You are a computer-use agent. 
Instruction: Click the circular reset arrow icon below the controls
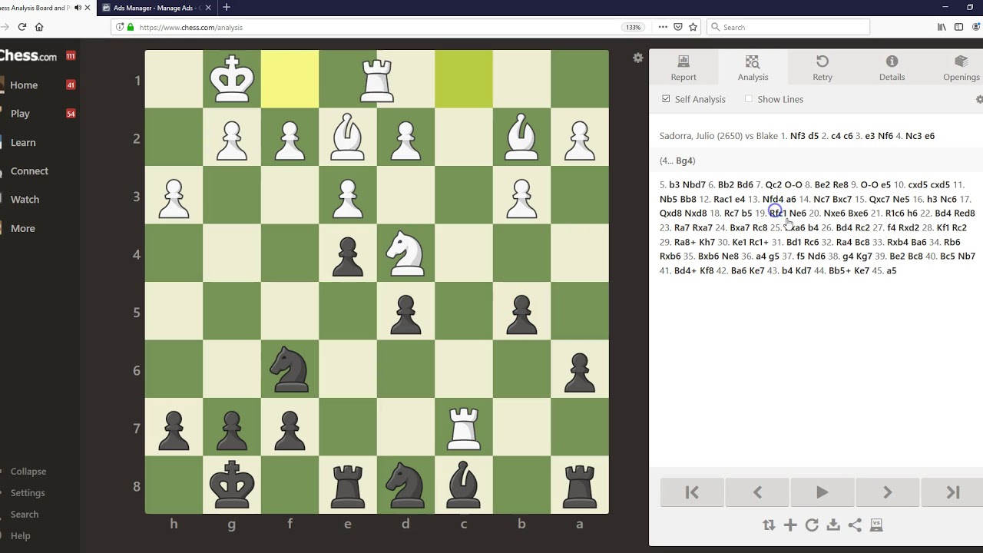coord(812,525)
